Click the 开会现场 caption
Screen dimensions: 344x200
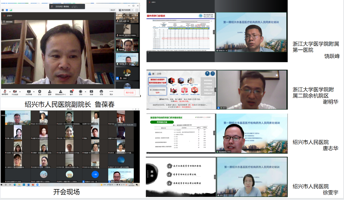point(66,192)
